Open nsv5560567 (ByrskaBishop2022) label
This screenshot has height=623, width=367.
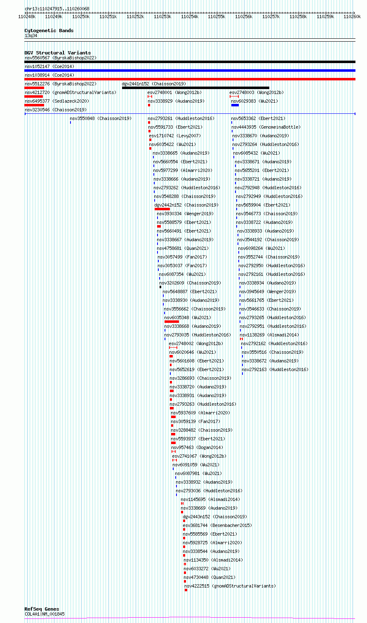pos(60,58)
